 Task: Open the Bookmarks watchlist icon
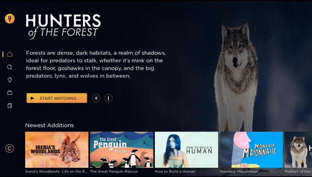(x=9, y=106)
